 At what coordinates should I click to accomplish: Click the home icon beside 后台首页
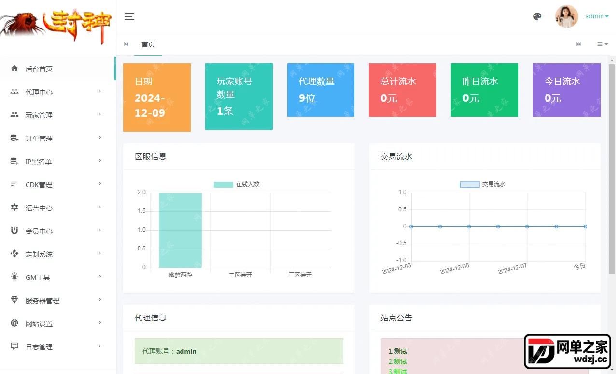14,69
